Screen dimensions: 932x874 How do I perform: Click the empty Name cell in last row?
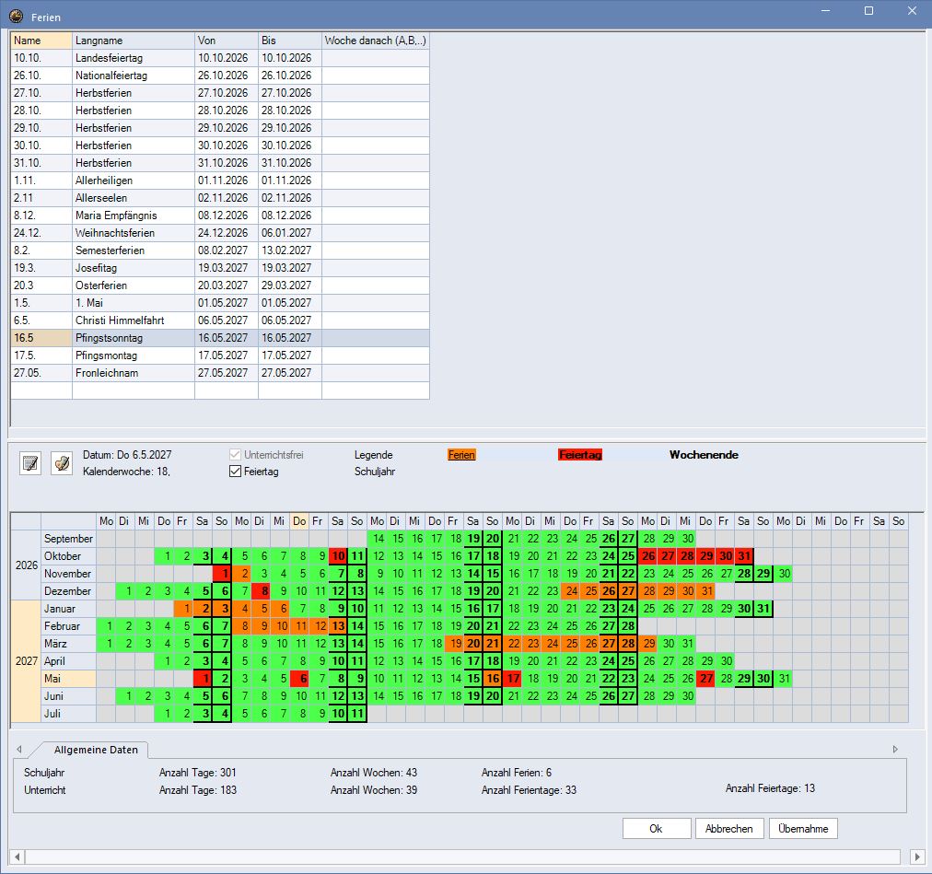[41, 390]
